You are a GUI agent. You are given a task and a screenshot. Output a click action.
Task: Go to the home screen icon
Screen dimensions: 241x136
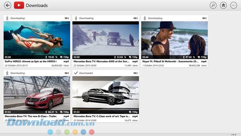(x=223, y=5)
